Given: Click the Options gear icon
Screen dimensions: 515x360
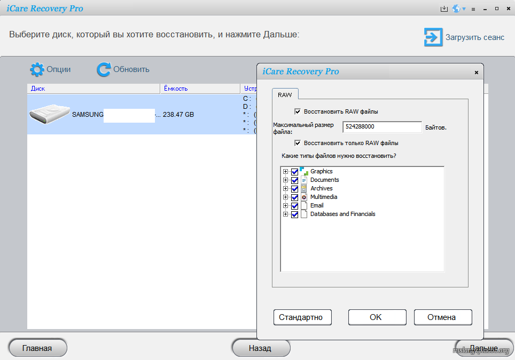Looking at the screenshot, I should coord(37,69).
